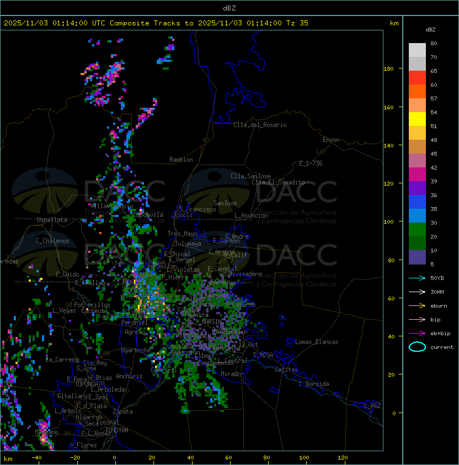Viewport: 459px width, 465px height.
Task: Select the 30 dBZ green color swatch
Action: pyautogui.click(x=417, y=230)
